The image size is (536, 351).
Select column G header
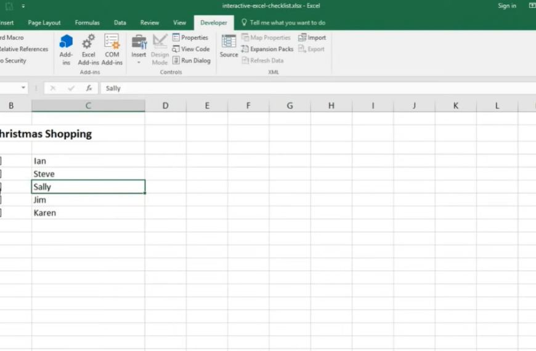(x=290, y=105)
